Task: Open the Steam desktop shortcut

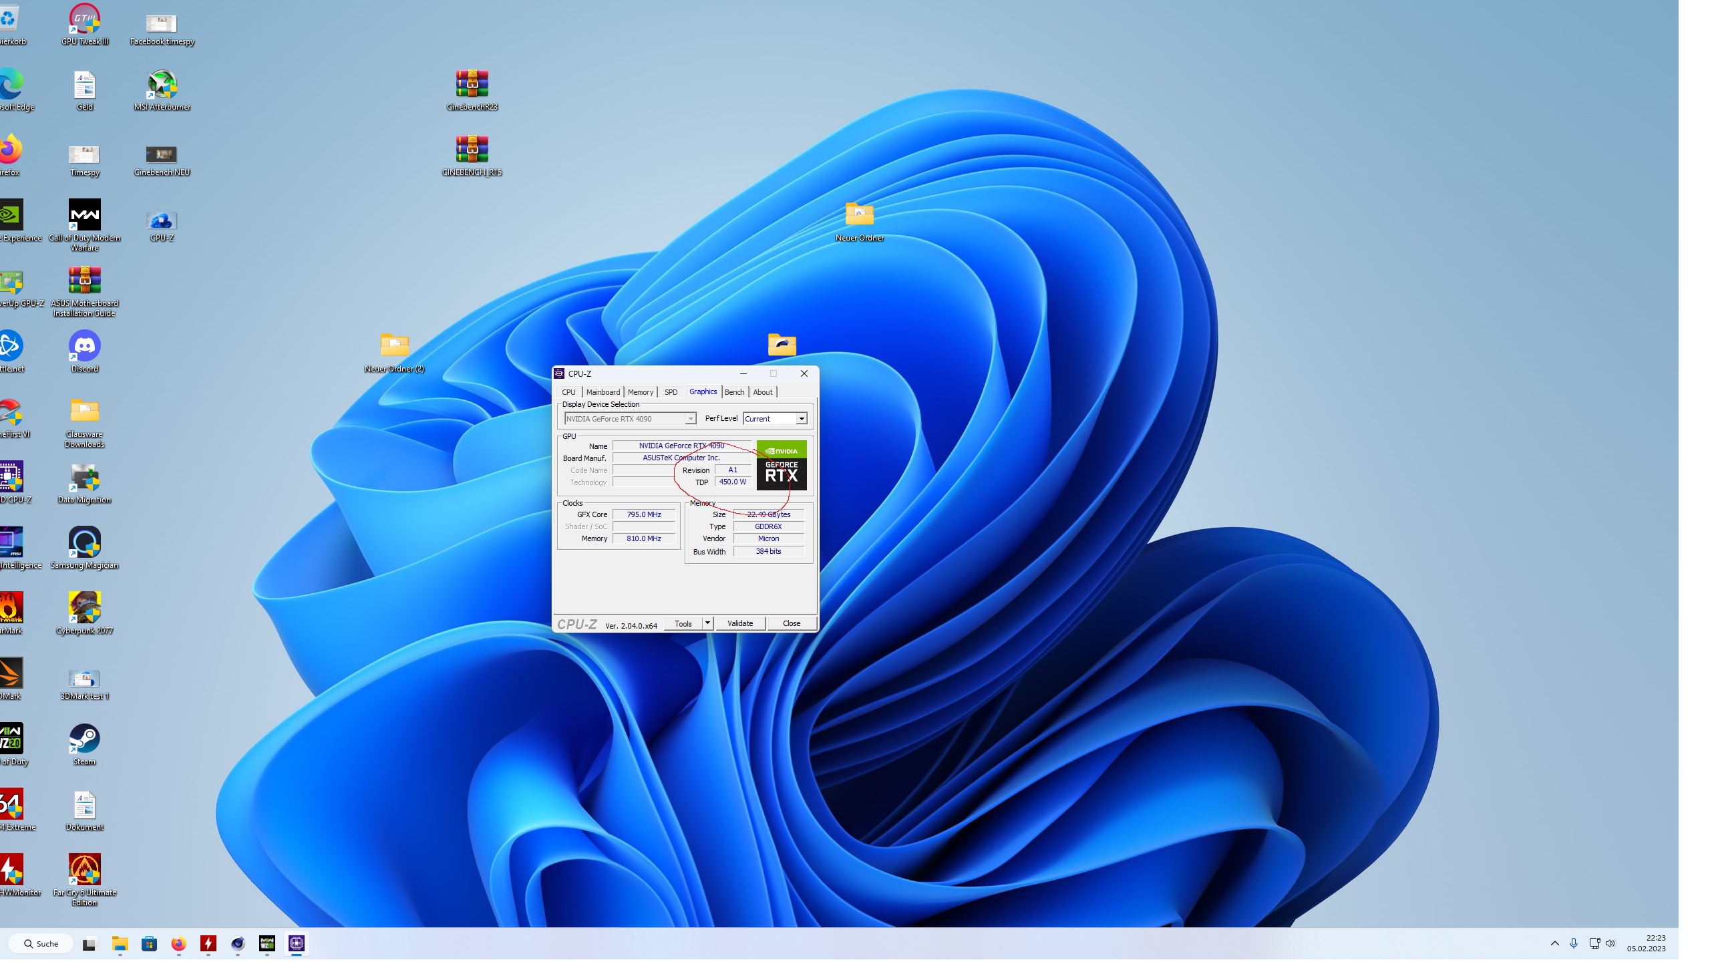Action: 84,740
